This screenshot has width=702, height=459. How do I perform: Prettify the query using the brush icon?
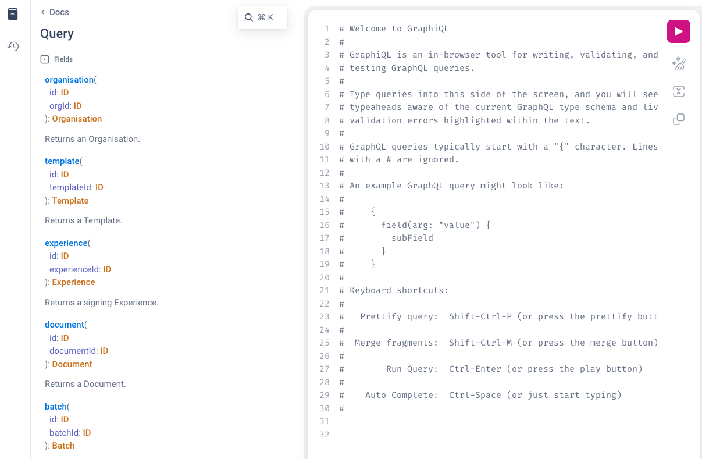pyautogui.click(x=678, y=63)
